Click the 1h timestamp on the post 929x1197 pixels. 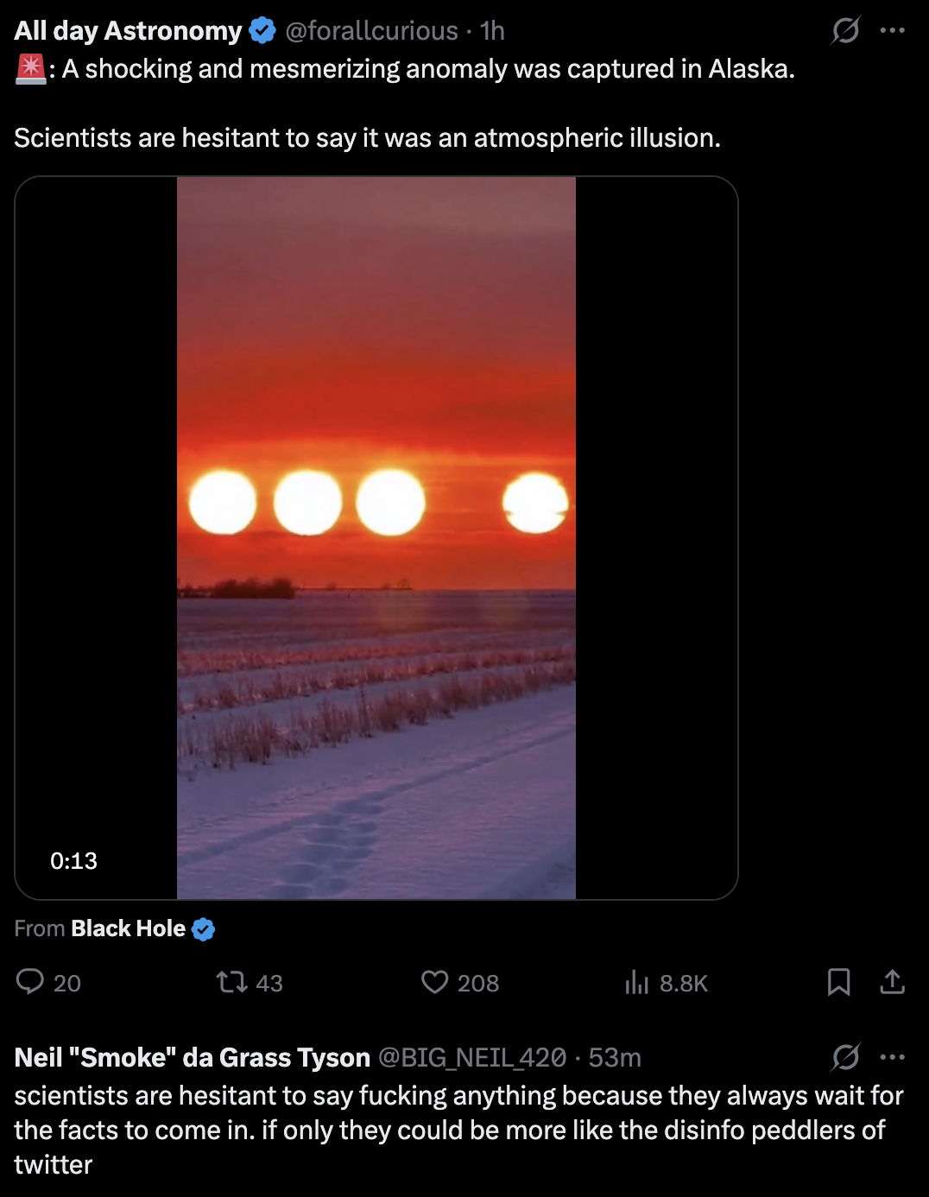coord(492,31)
